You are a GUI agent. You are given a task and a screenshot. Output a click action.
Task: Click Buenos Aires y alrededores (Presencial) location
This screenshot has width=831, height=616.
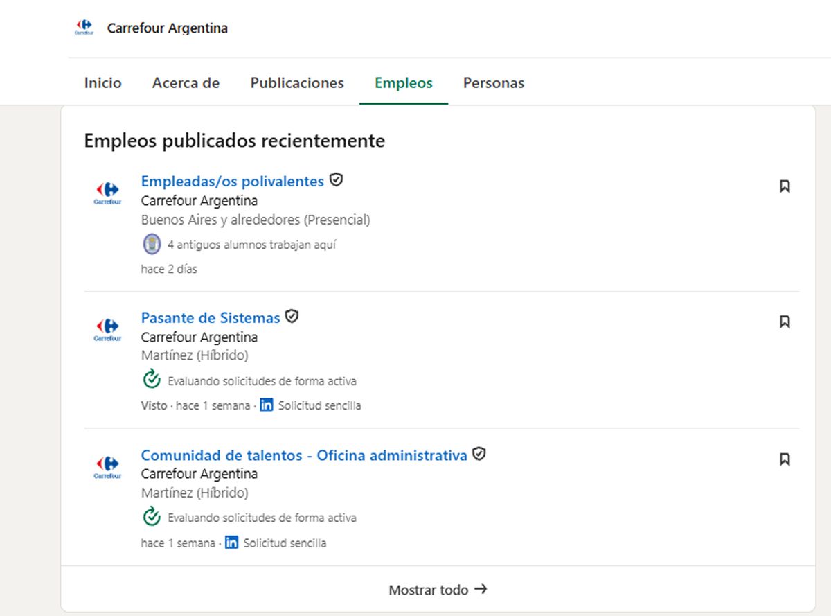pos(256,220)
